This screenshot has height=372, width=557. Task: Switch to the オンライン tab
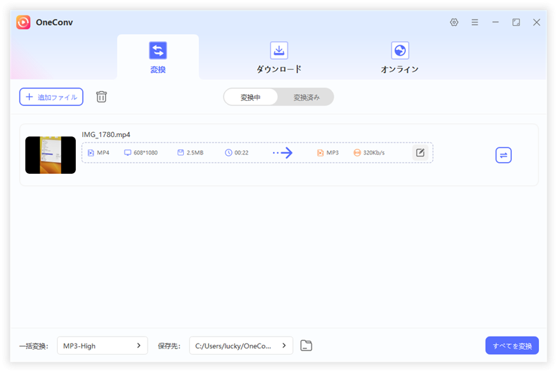click(400, 57)
